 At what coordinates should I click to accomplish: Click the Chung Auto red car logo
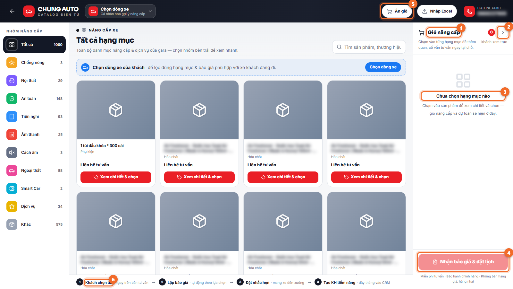(29, 11)
